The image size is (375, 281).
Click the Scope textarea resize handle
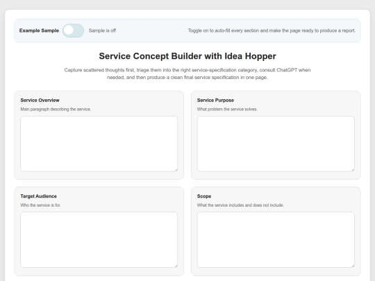pos(353,266)
